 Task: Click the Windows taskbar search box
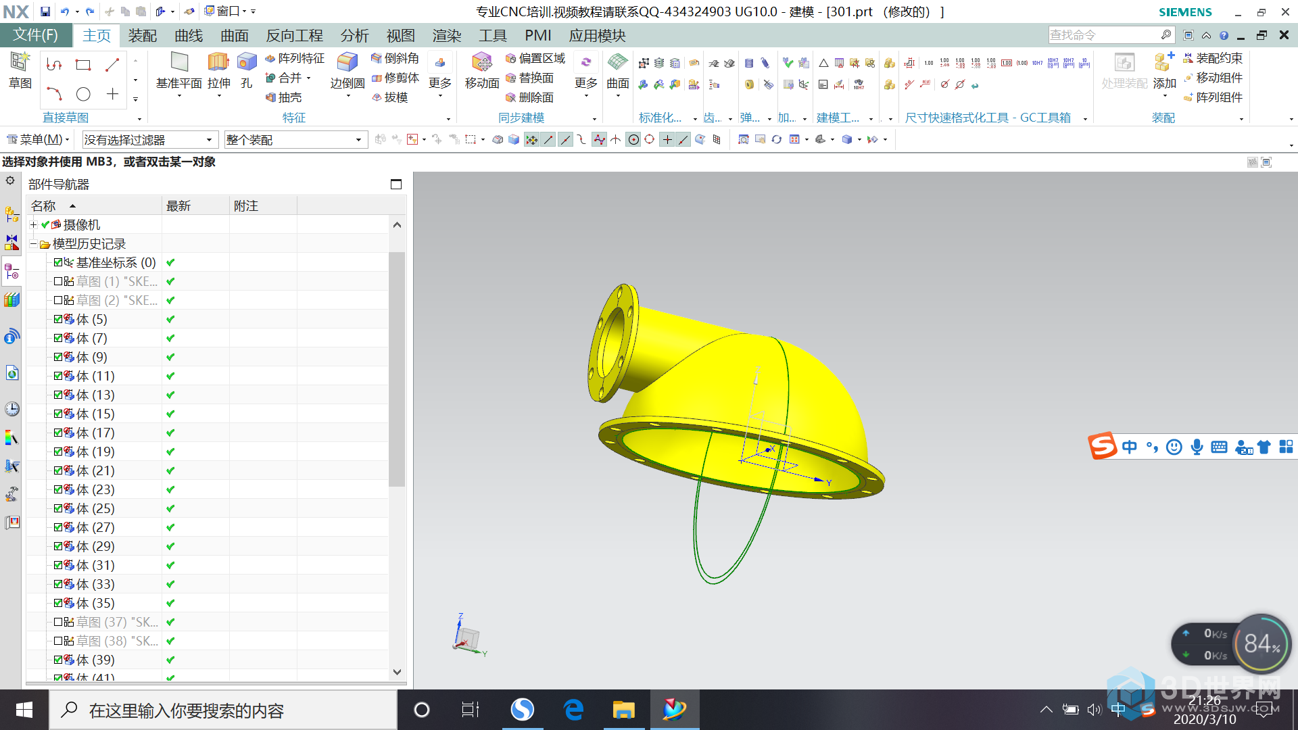pos(223,710)
